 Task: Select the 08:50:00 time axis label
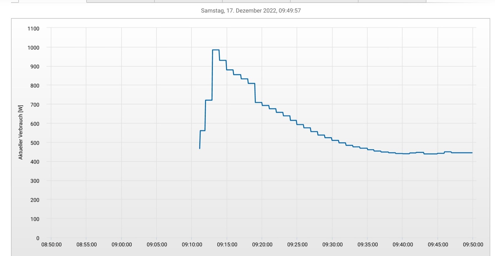coord(52,245)
